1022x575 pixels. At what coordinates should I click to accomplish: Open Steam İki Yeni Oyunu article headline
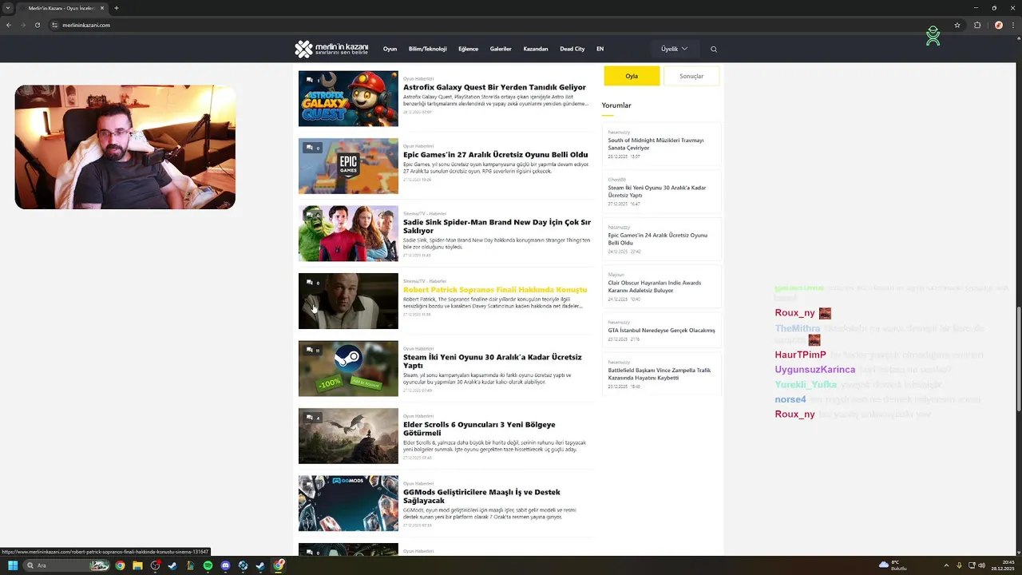coord(493,361)
